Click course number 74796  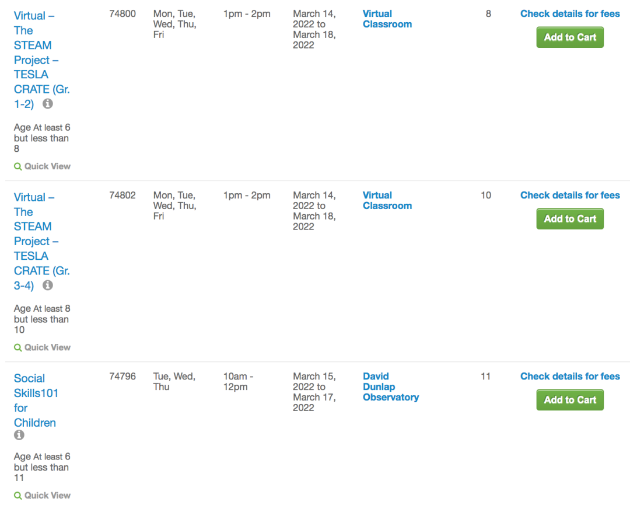pos(123,377)
